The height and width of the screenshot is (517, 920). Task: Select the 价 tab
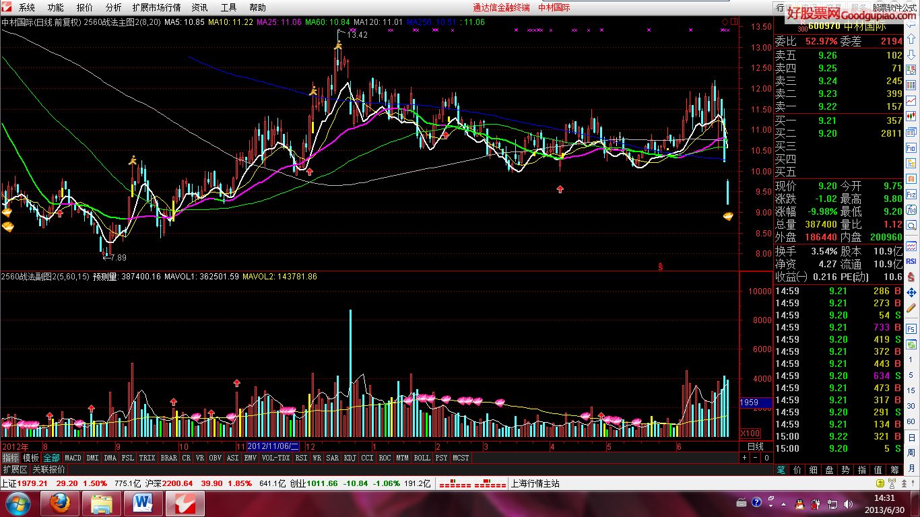click(797, 470)
